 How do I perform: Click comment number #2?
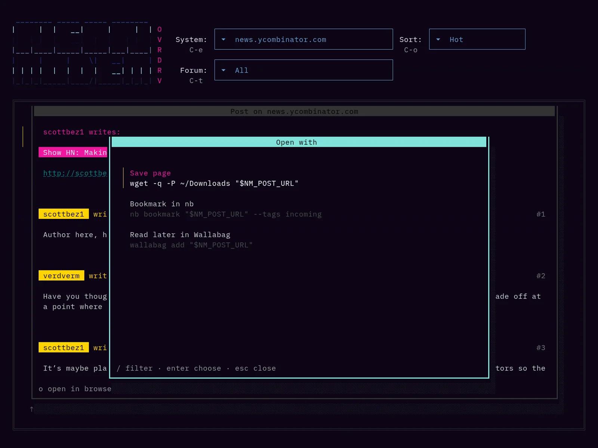(x=541, y=276)
